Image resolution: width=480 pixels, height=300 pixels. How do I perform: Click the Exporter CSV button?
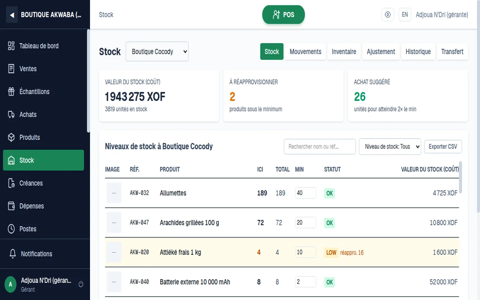coord(443,147)
